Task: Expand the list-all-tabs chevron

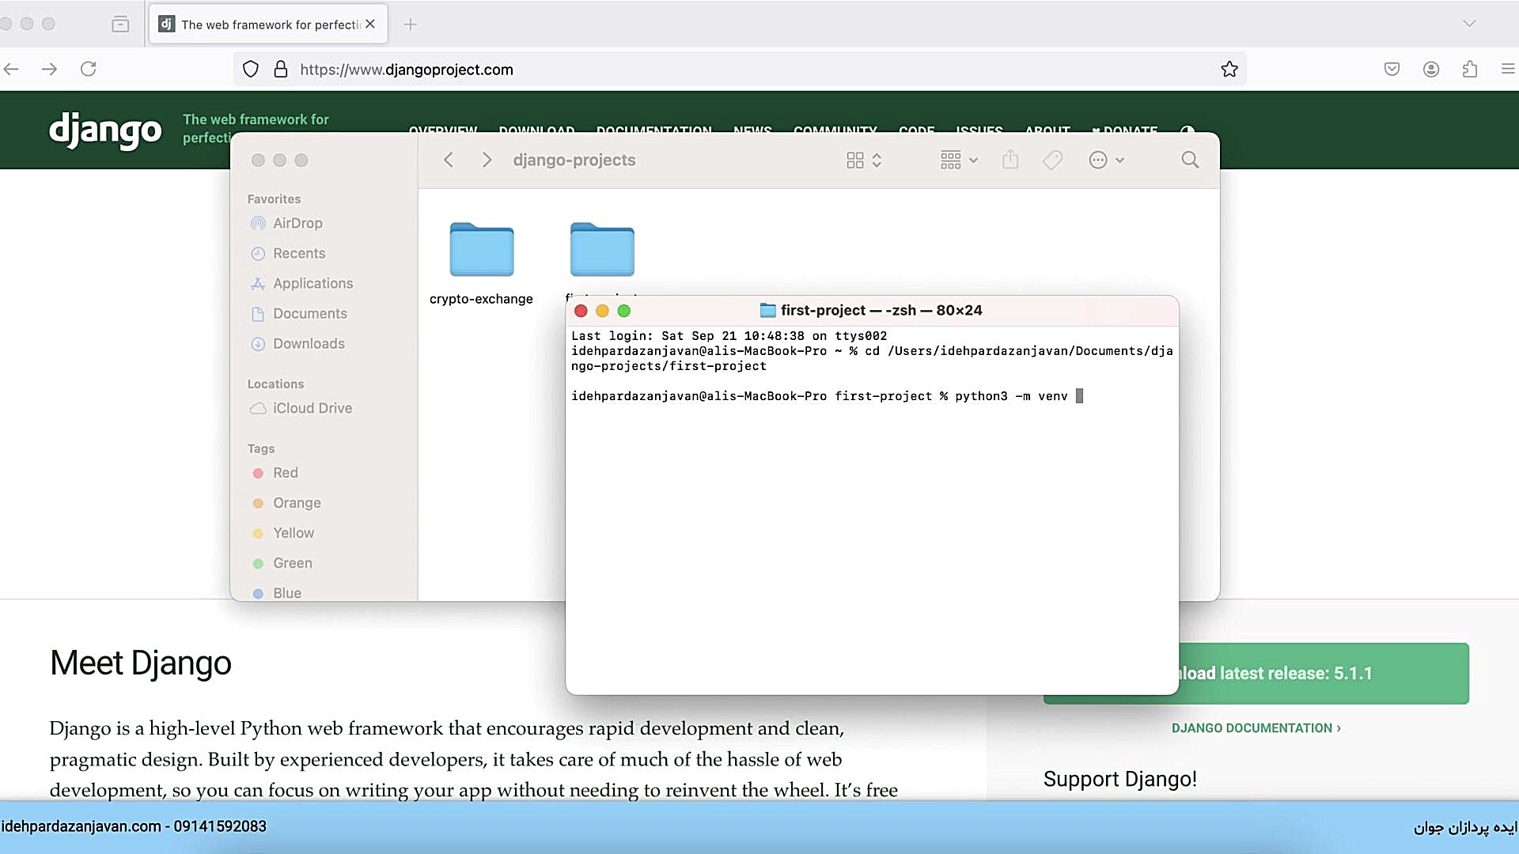Action: click(1469, 24)
